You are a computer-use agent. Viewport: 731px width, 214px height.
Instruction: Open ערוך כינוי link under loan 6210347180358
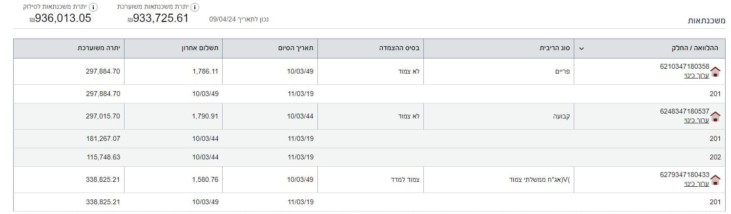(696, 76)
